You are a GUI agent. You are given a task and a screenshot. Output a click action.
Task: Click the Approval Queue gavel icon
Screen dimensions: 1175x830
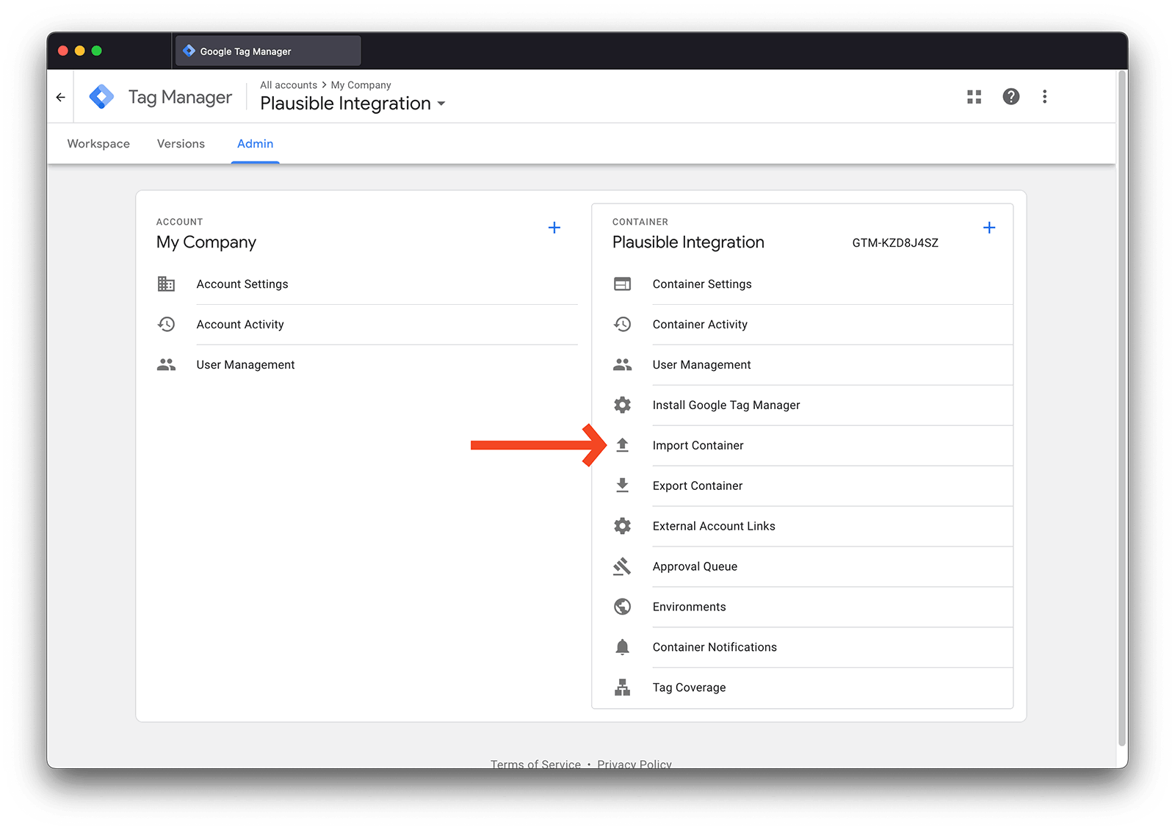(622, 566)
